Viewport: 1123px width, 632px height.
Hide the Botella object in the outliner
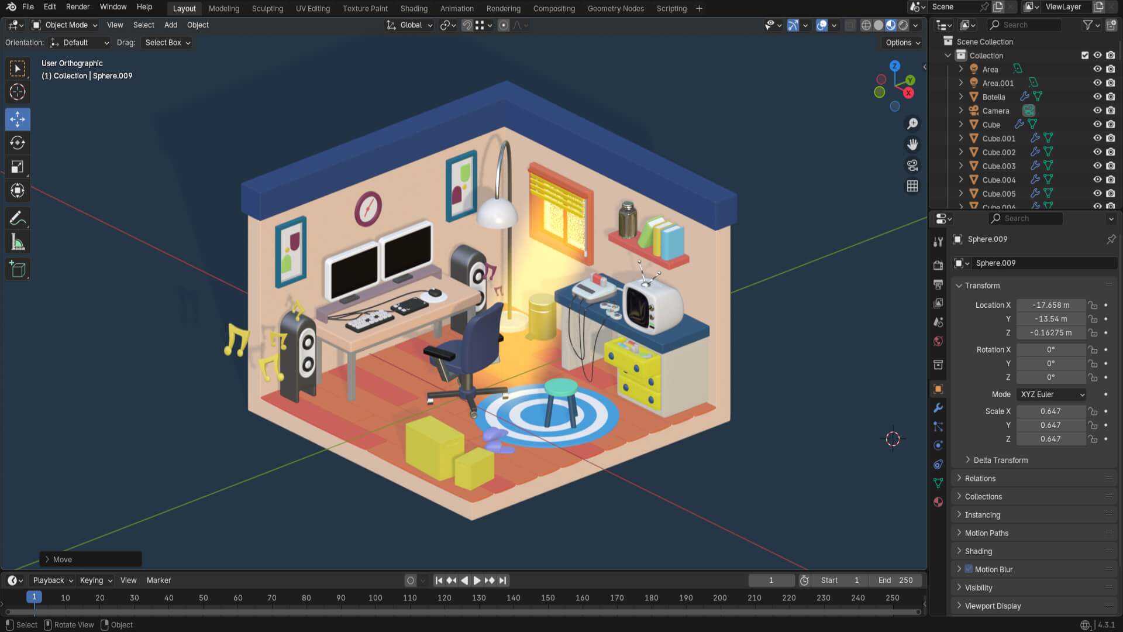[x=1097, y=97]
